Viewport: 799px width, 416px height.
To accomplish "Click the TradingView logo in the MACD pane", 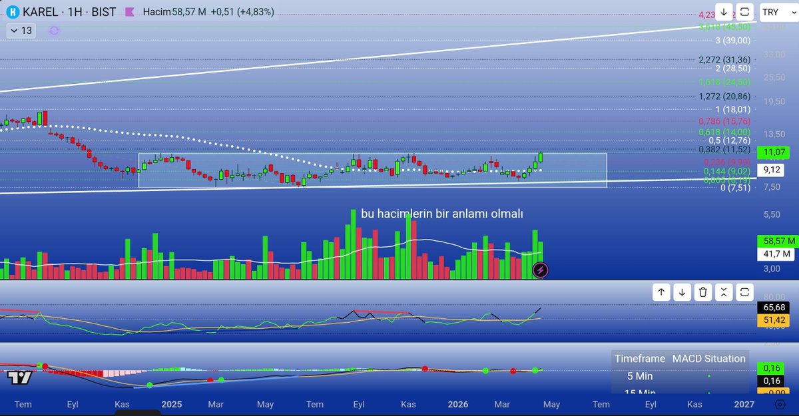I will click(18, 377).
